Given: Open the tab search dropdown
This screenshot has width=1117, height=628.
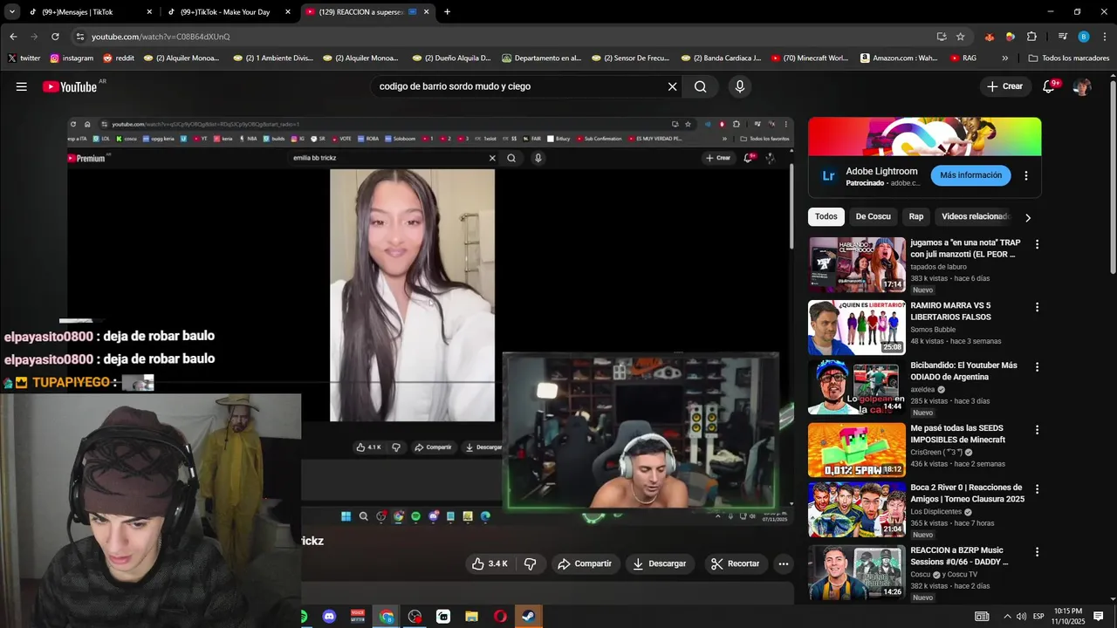Looking at the screenshot, I should pos(11,12).
